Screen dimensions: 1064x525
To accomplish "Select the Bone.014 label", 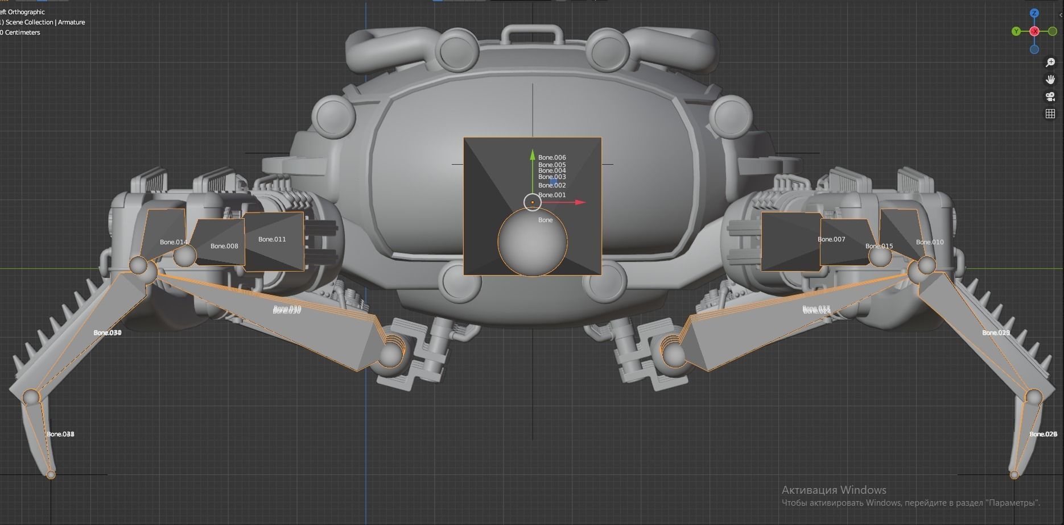I will 174,241.
